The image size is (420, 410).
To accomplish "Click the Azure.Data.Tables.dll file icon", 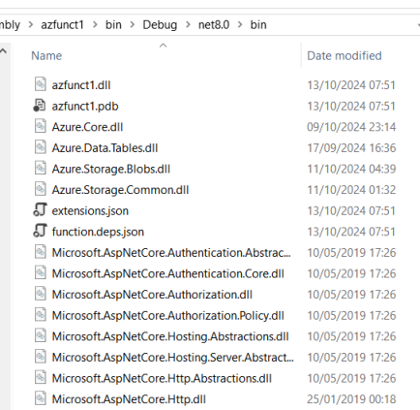I will click(x=40, y=147).
